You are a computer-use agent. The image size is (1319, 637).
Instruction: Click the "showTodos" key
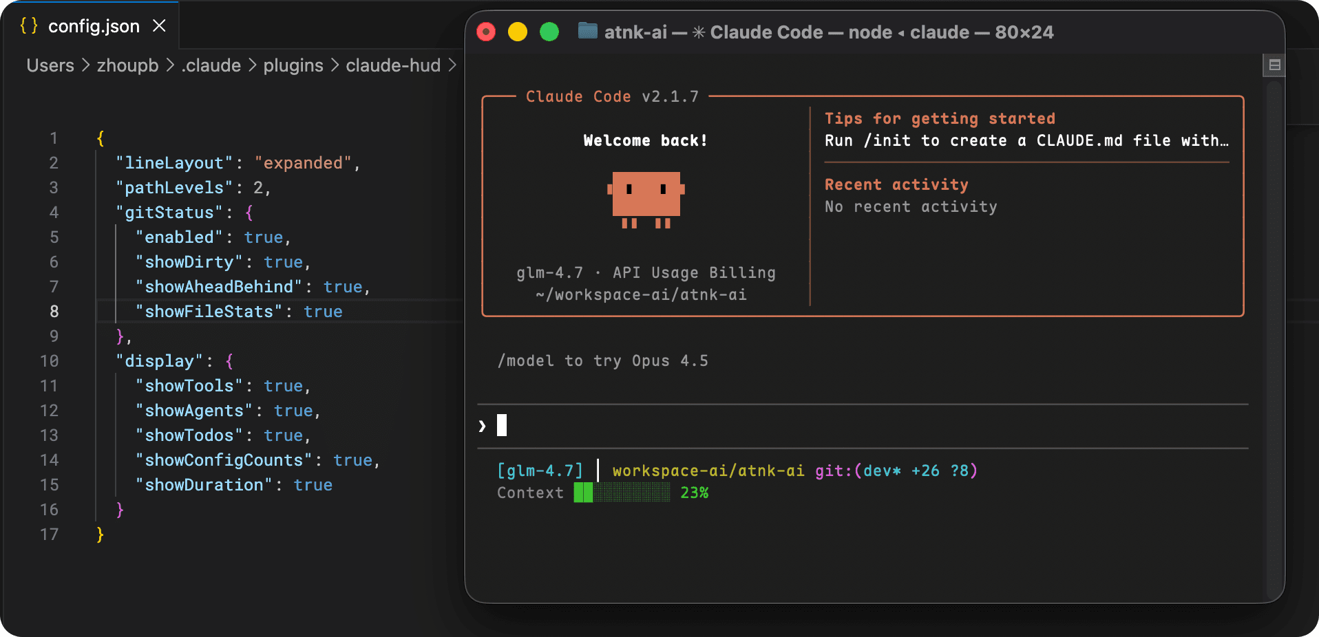[189, 435]
